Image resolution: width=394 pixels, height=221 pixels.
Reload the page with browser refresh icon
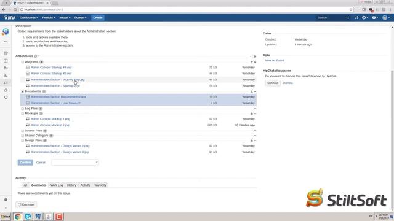[15, 10]
